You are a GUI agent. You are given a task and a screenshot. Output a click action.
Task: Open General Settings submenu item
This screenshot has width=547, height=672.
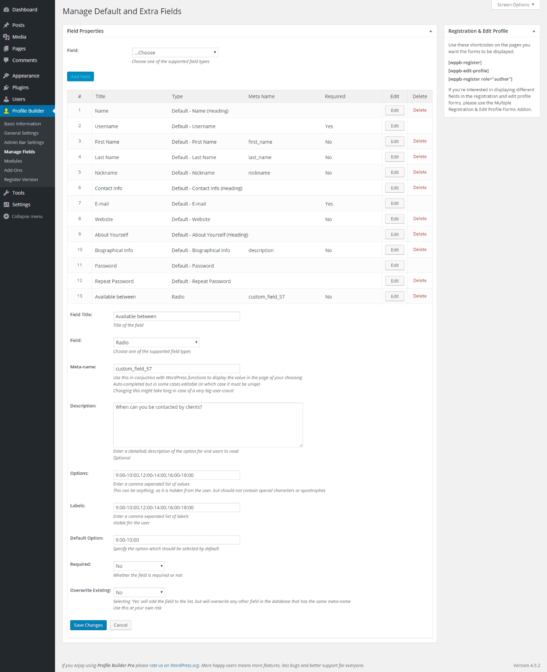click(21, 133)
